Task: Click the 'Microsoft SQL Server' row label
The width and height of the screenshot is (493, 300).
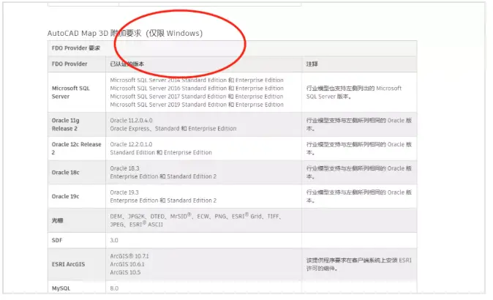Action: 71,92
